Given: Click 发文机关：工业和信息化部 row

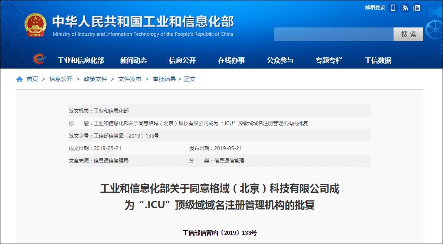Looking at the screenshot, I should pos(219,111).
